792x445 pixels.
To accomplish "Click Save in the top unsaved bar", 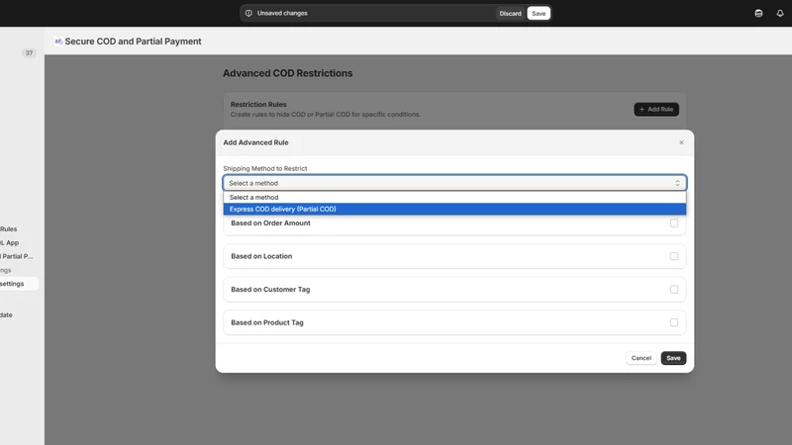I will [x=539, y=13].
